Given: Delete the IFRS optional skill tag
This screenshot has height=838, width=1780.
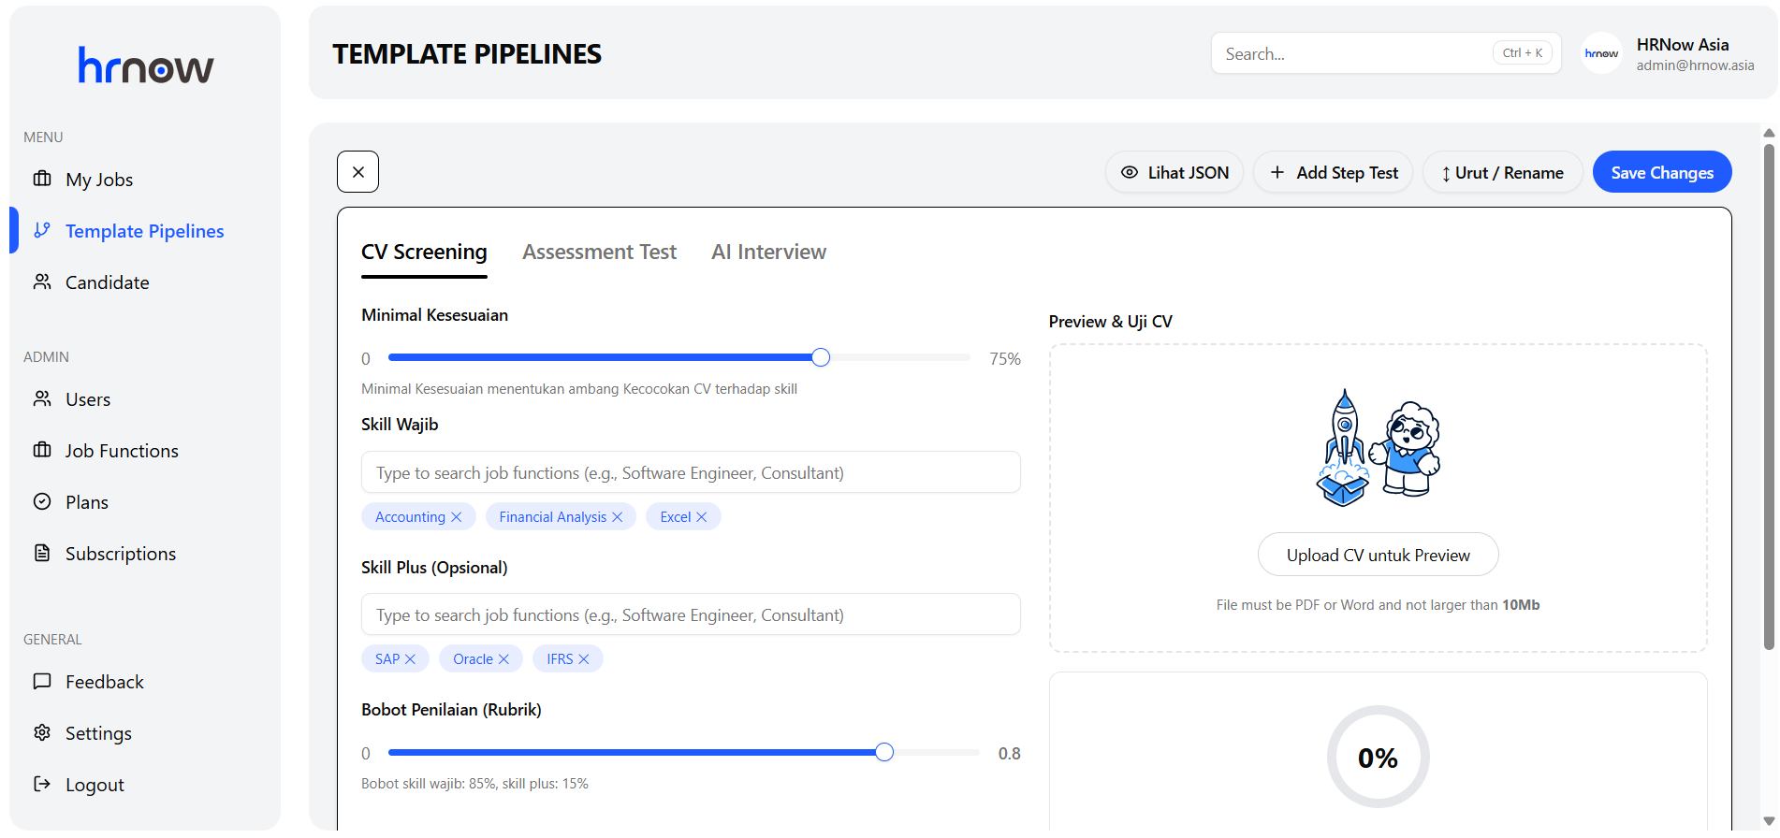Looking at the screenshot, I should pyautogui.click(x=584, y=659).
